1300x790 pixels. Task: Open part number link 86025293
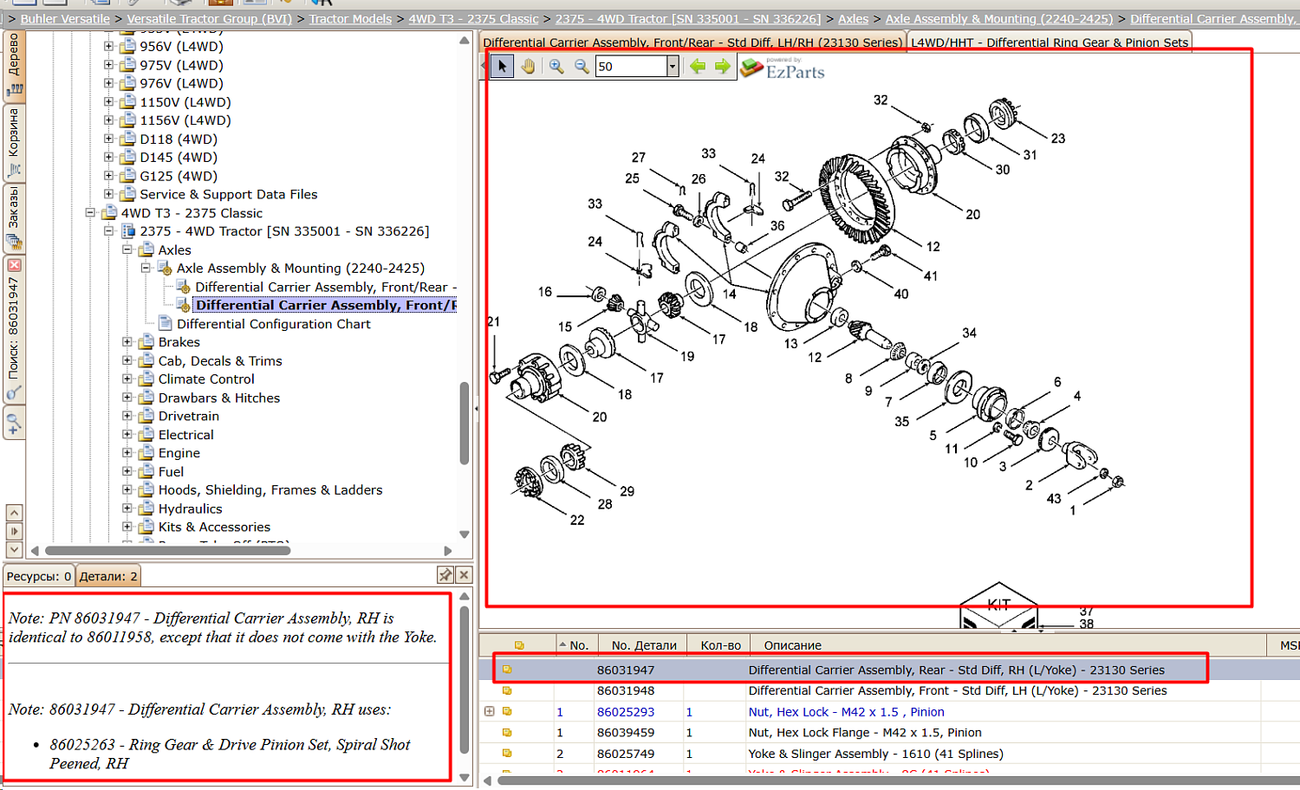pos(626,712)
